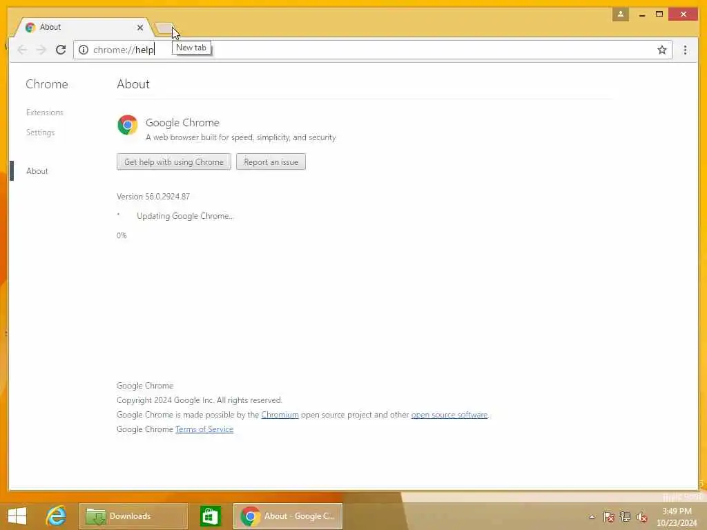Click Get help with using Chrome
Image resolution: width=707 pixels, height=530 pixels.
click(173, 161)
